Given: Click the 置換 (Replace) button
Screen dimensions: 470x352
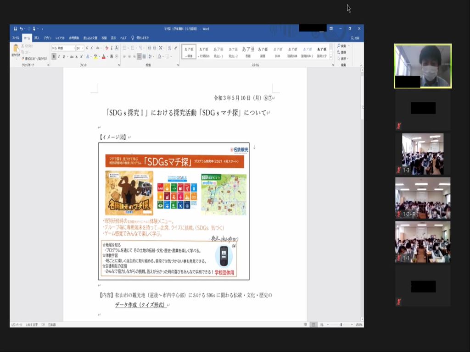Looking at the screenshot, I should pos(342,52).
